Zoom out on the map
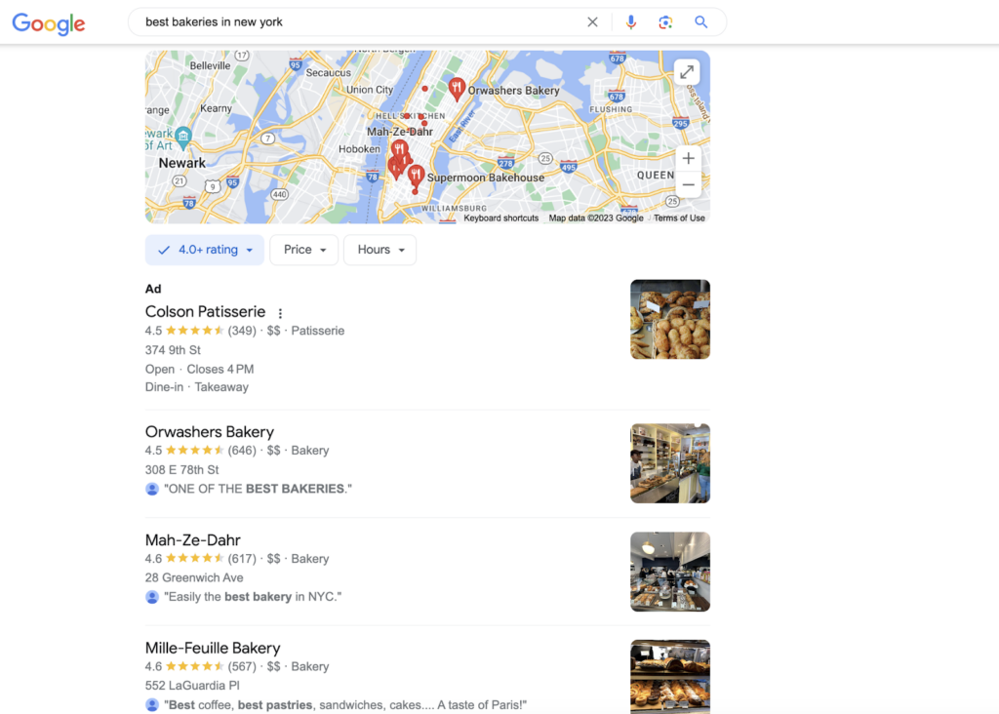 [688, 184]
